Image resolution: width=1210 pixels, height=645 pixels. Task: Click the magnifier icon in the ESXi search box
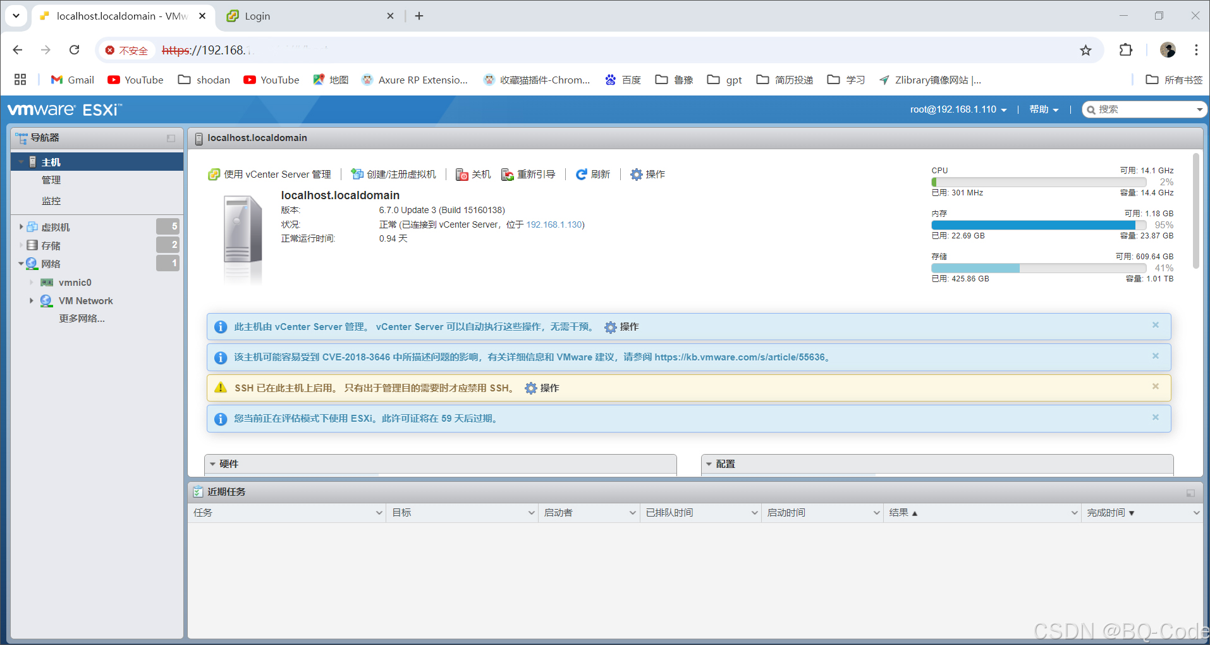click(x=1092, y=109)
